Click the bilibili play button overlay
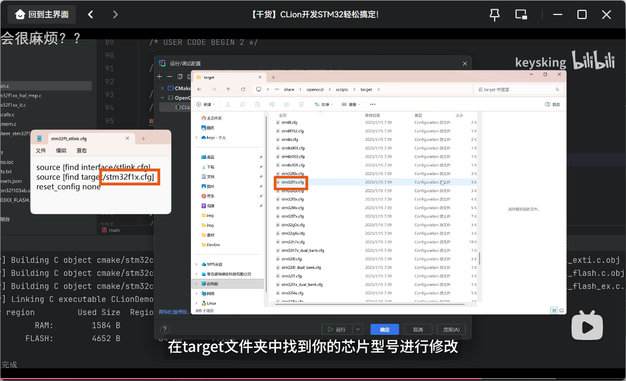The image size is (626, 381). click(x=587, y=326)
